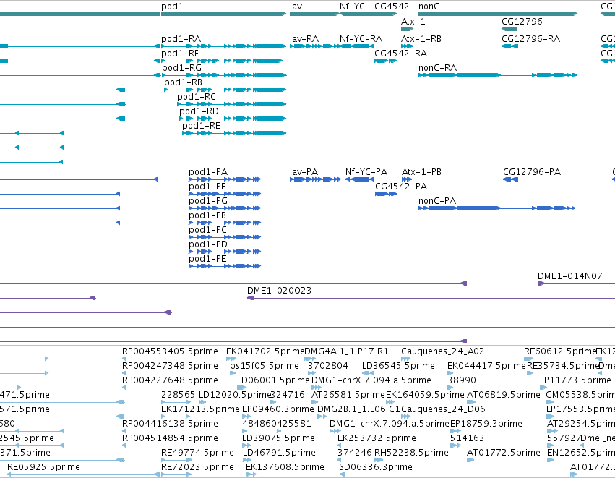Select protein pod1-PE
Screen dimensions: 615x478
pos(225,266)
